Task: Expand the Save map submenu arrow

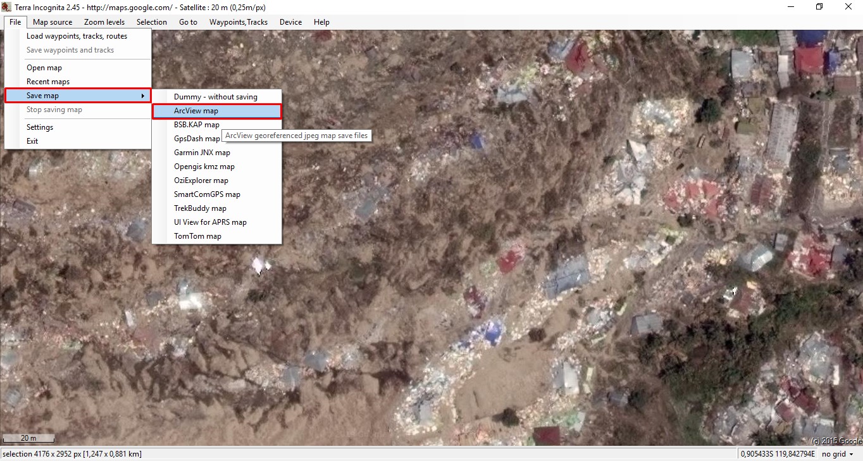Action: click(x=142, y=96)
